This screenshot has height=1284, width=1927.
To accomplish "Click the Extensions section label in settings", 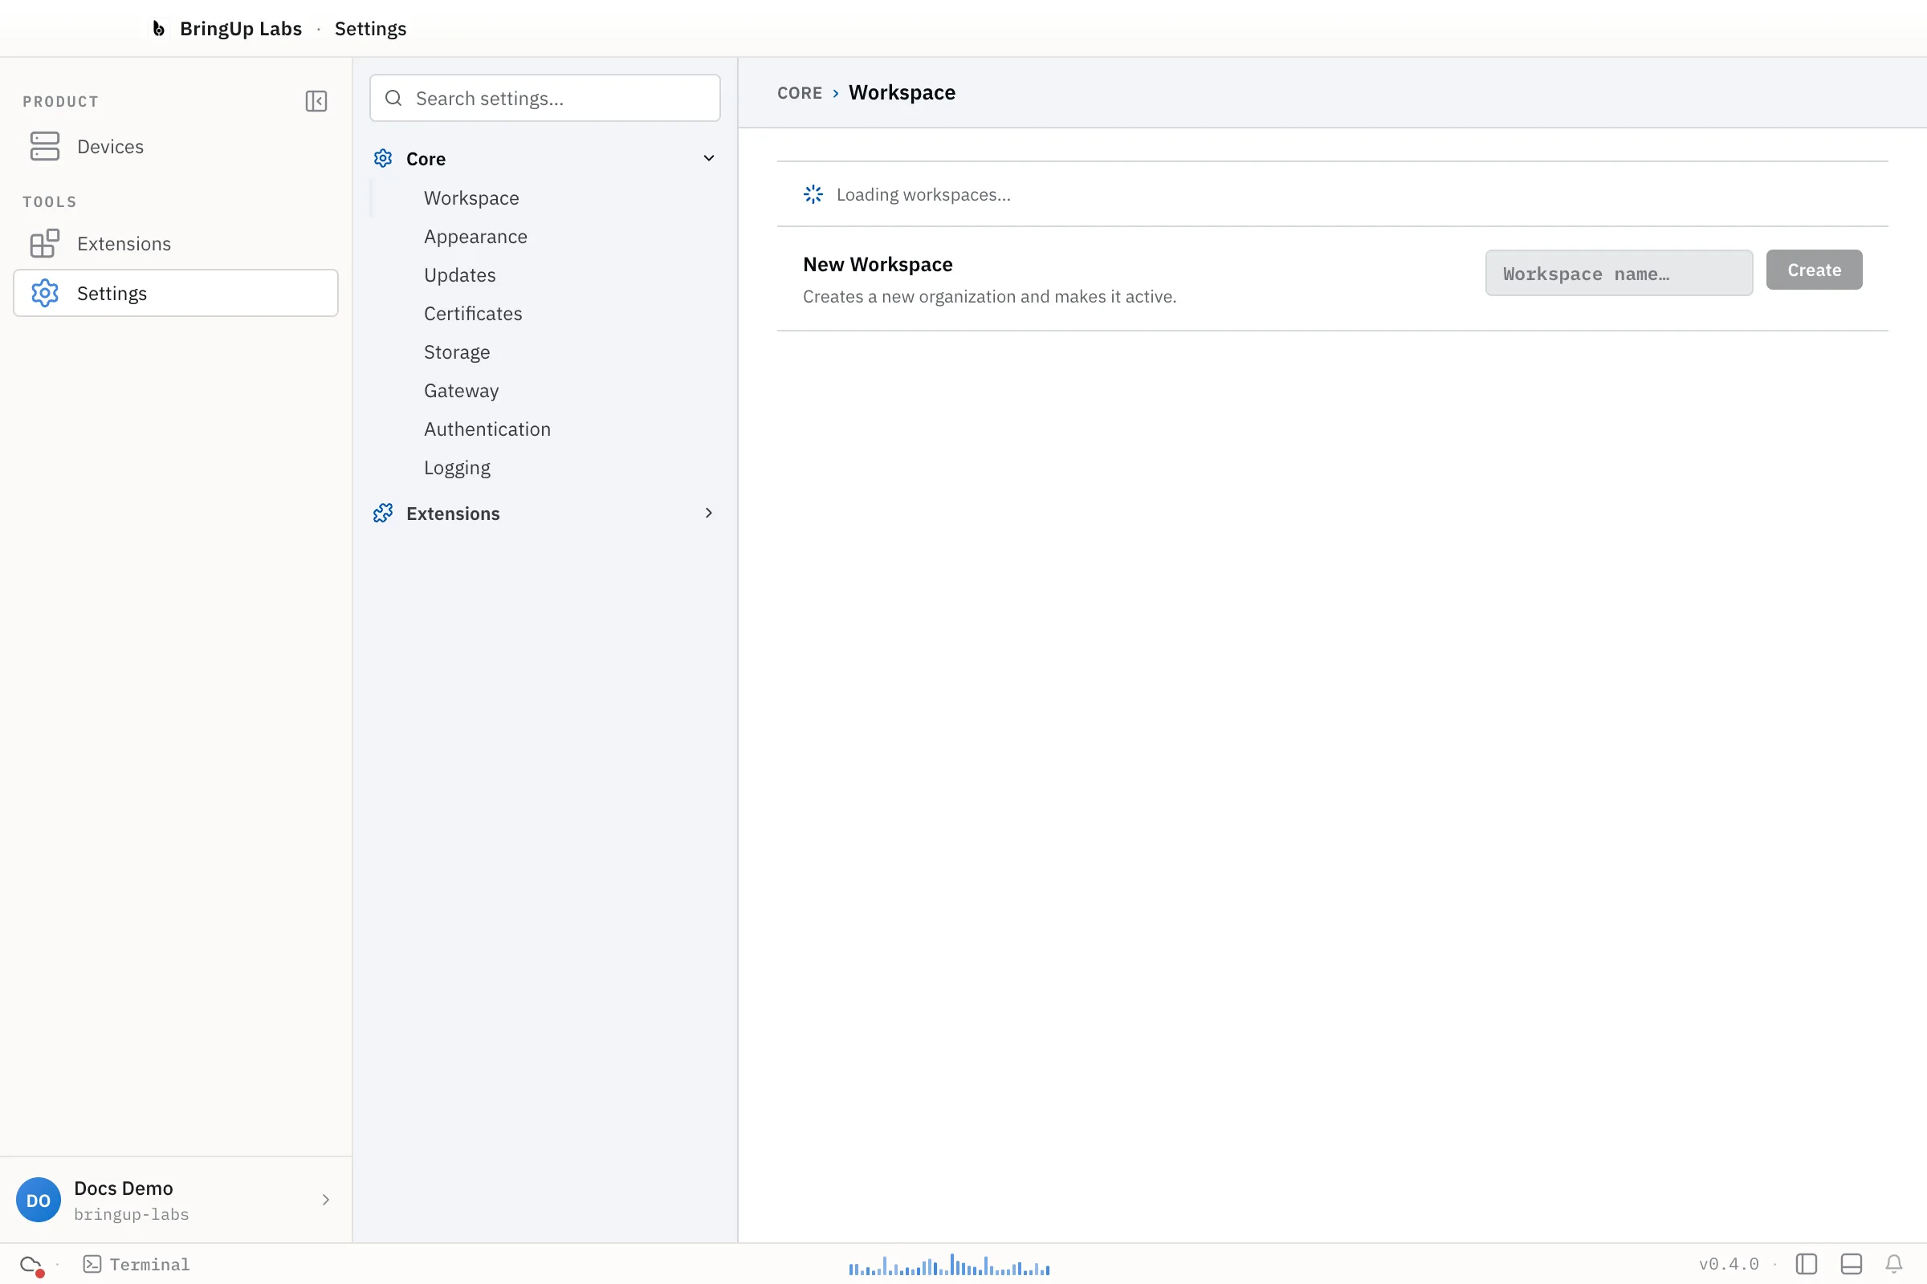I will [x=453, y=514].
